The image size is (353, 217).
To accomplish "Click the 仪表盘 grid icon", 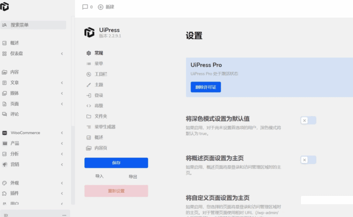I will point(4,53).
